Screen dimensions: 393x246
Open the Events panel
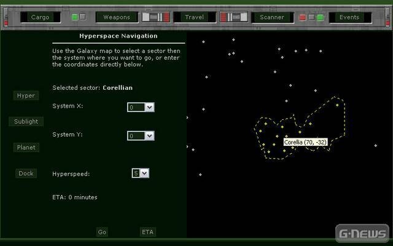tap(349, 17)
